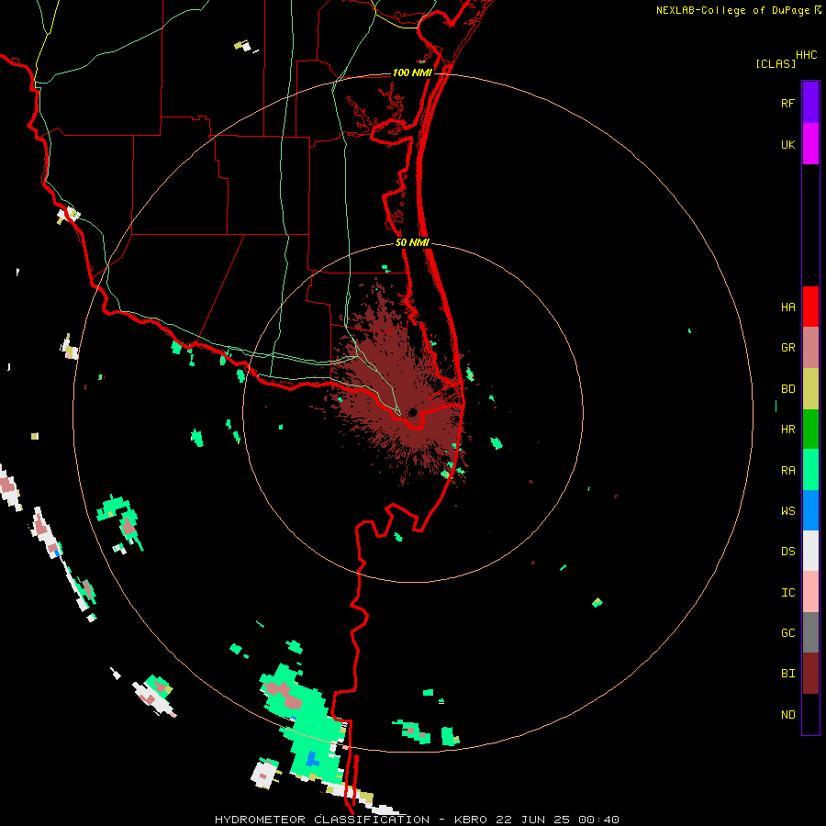Screen dimensions: 826x826
Task: Click the Hydrometeor Classification KBRO title
Action: [417, 820]
